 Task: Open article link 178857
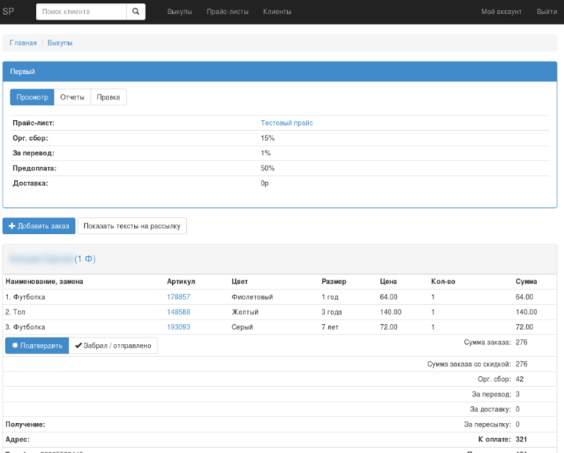178,297
